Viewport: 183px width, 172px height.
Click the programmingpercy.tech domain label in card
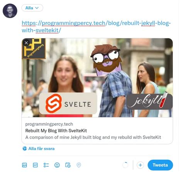click(49, 124)
